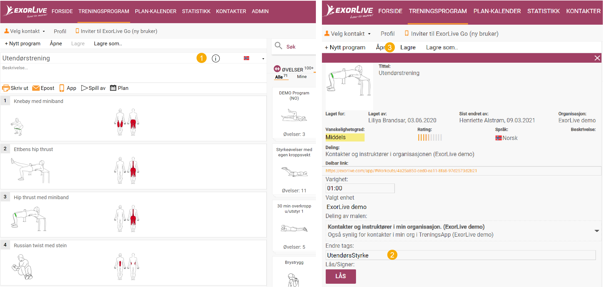This screenshot has width=603, height=287.
Task: Open TRENINGSPROGRAM tab in left window
Action: [x=104, y=11]
